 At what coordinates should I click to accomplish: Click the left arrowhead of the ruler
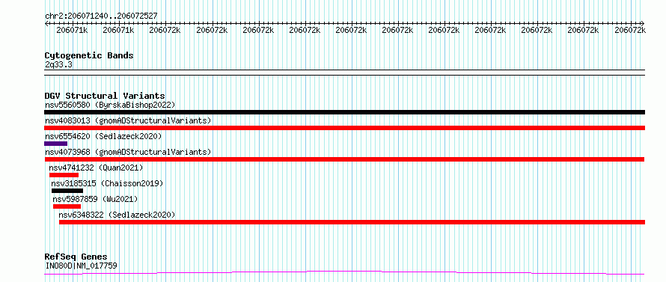47,23
